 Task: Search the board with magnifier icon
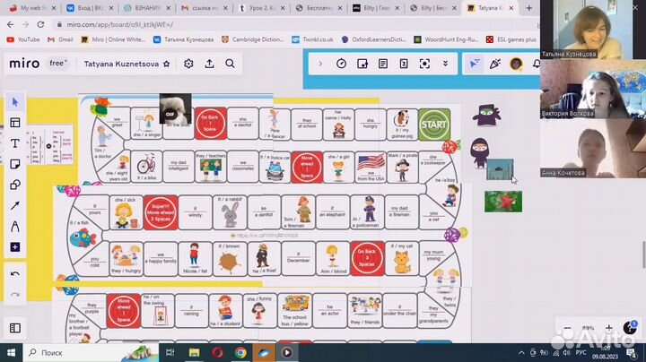click(231, 64)
